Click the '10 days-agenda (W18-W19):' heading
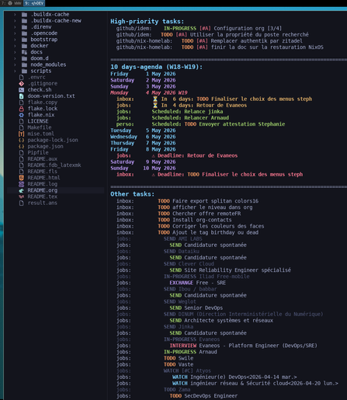The width and height of the screenshot is (347, 400). coord(157,67)
